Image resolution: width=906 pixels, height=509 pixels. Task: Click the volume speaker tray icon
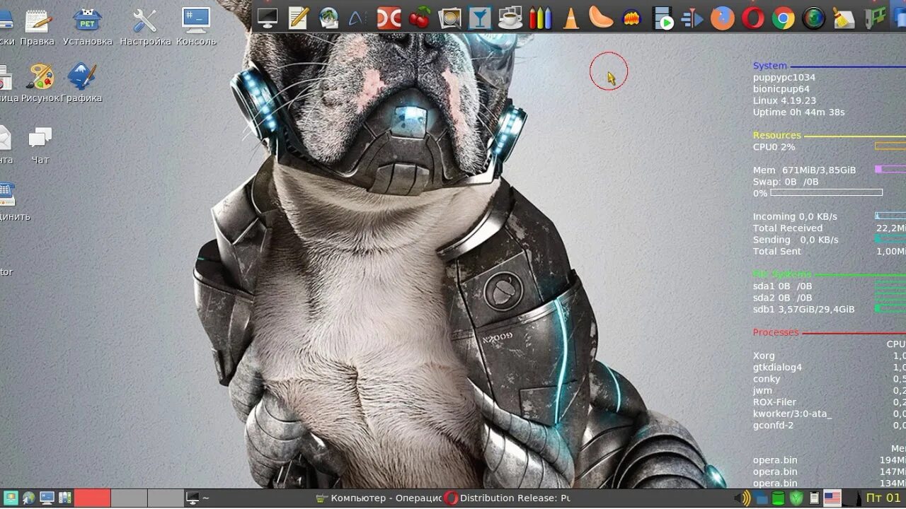742,498
